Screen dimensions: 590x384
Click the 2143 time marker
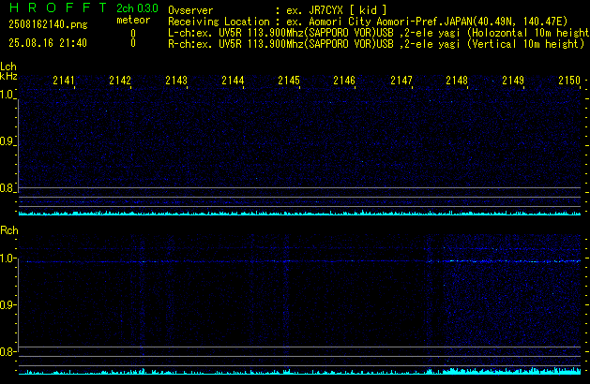point(176,81)
